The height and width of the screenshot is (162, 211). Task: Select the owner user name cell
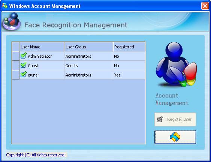coord(42,75)
